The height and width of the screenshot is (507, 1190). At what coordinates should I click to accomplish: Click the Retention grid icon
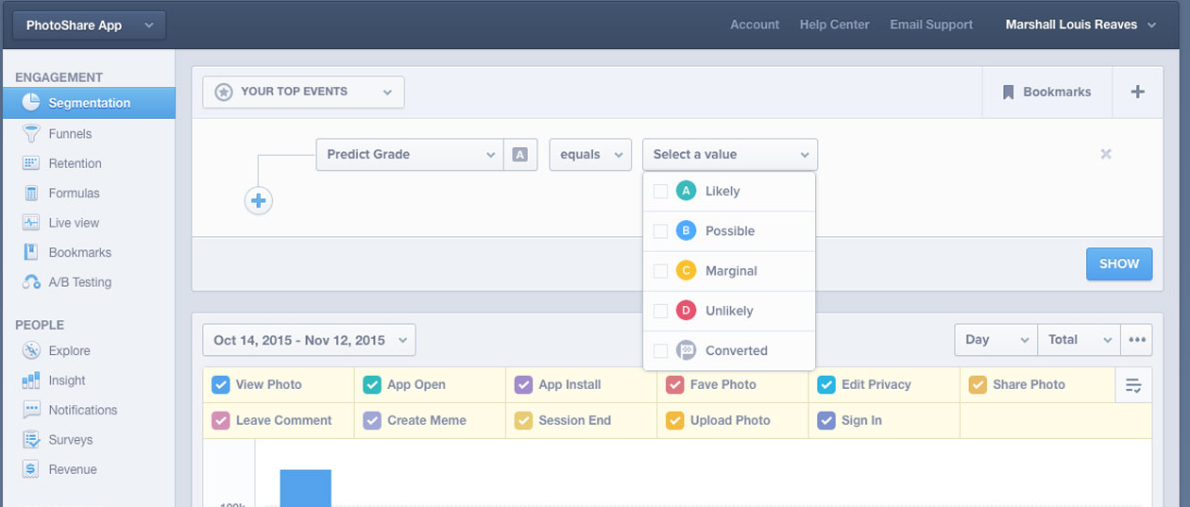[x=31, y=163]
